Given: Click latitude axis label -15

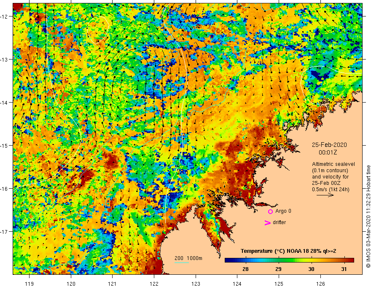Looking at the screenshot, I should click(x=5, y=145).
